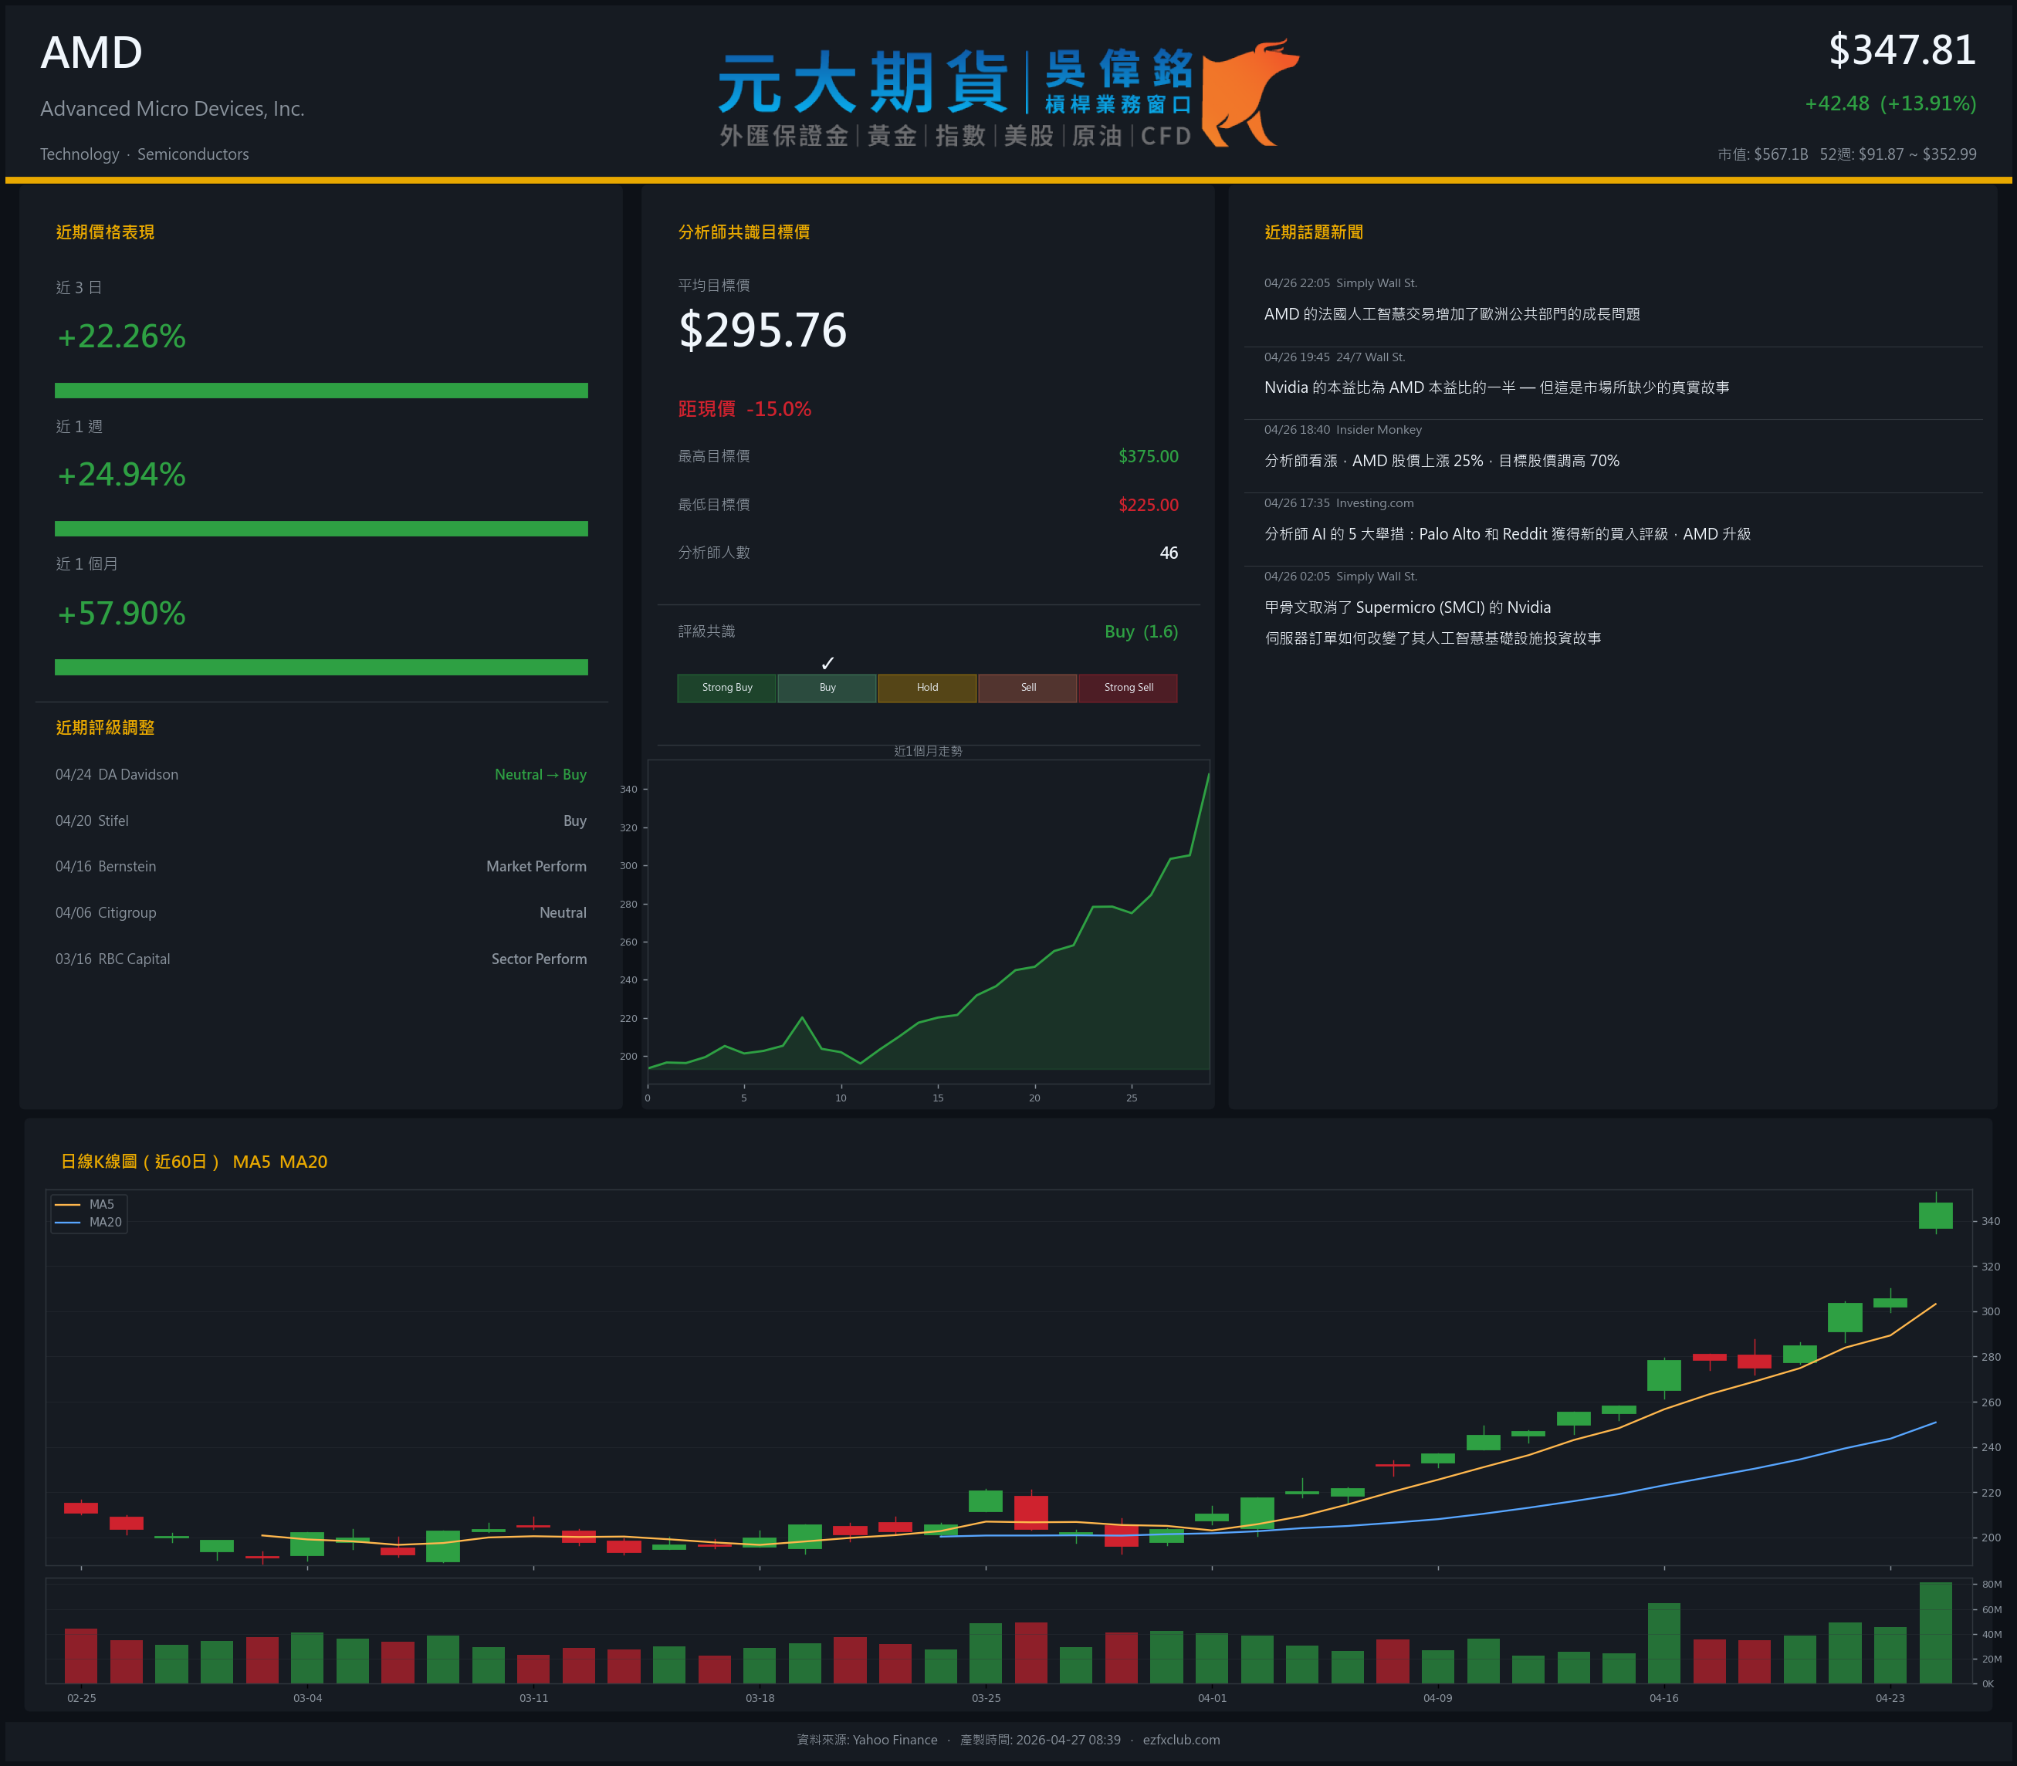This screenshot has width=2017, height=1766.
Task: Open the 甲骨文取消了 Supermicro headline
Action: click(1433, 623)
